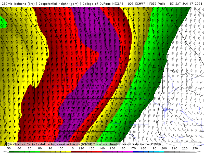
Task: Click the "Geopotential Height (gpm)" header text
Action: 59,4
